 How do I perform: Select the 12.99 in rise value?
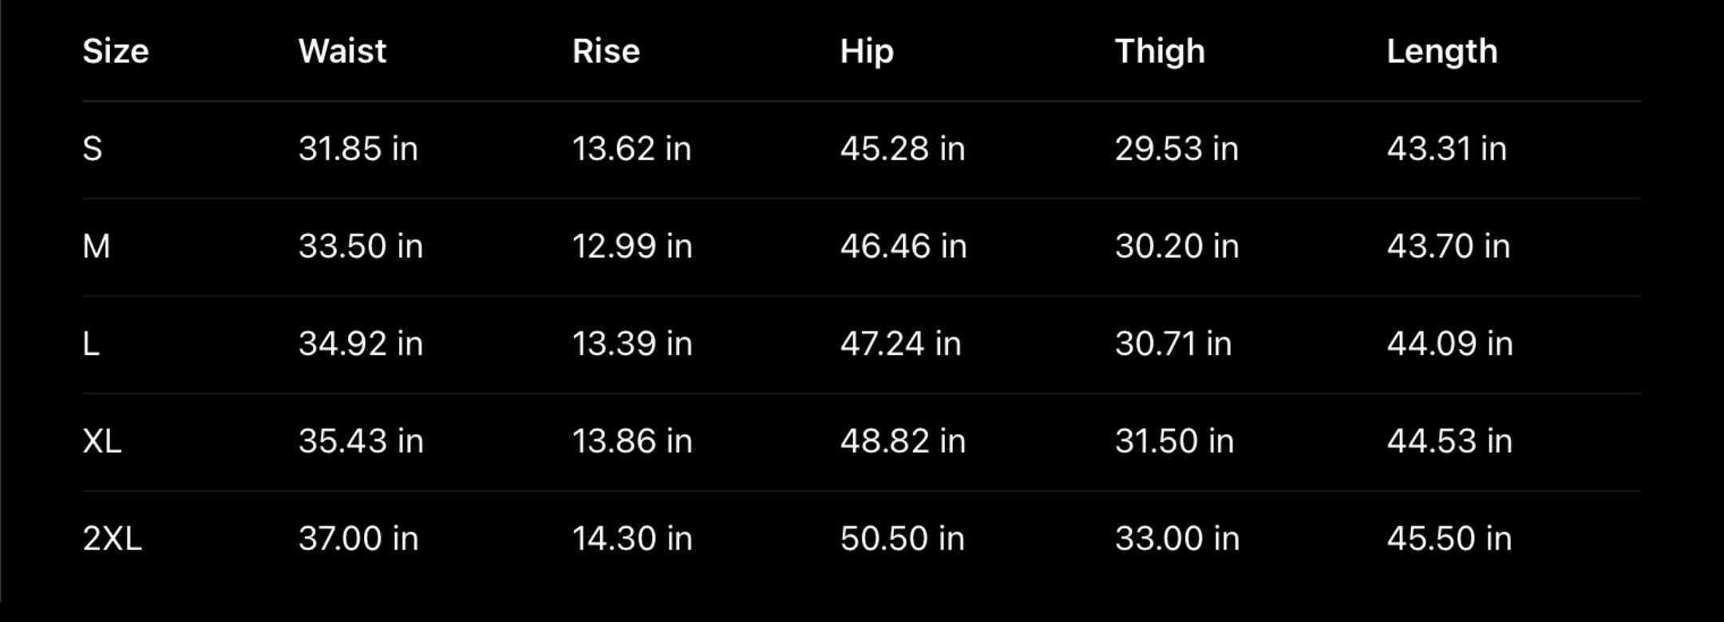(632, 246)
